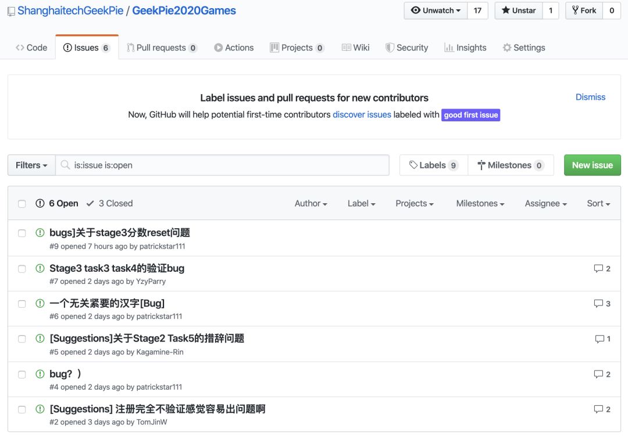Click the repository book icon beside ShanghaitechGeekPie

(11, 12)
